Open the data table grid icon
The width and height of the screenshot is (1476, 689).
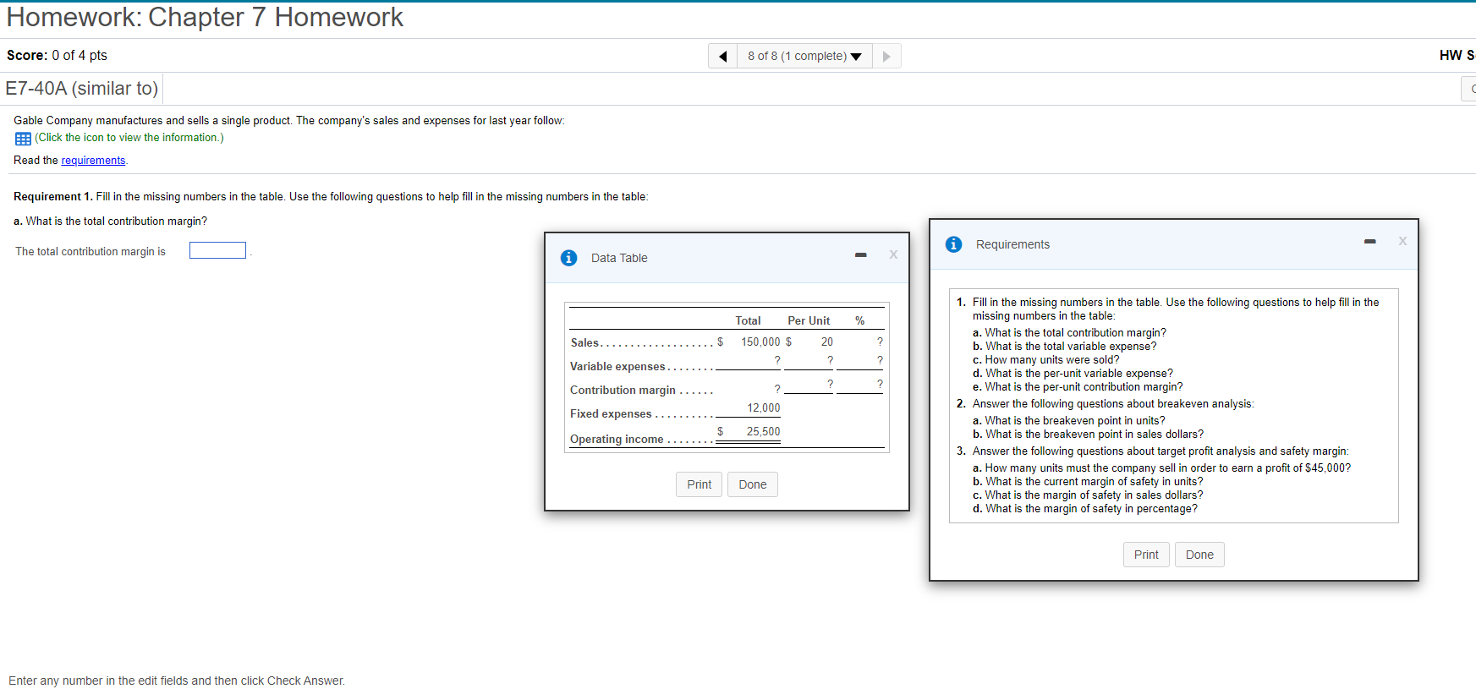pos(23,139)
